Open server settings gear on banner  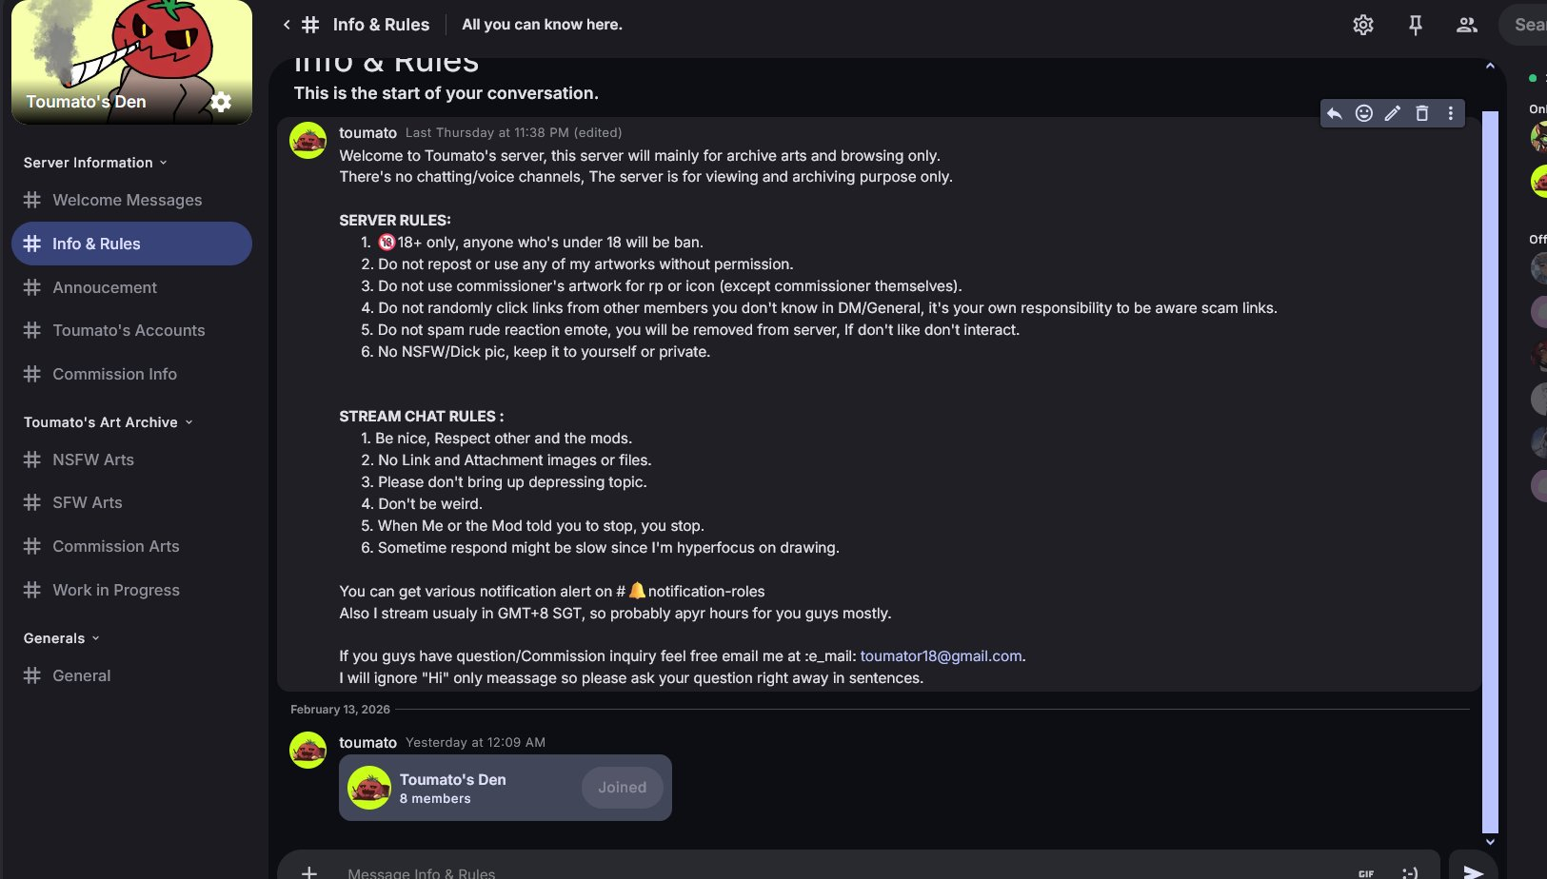pyautogui.click(x=221, y=102)
